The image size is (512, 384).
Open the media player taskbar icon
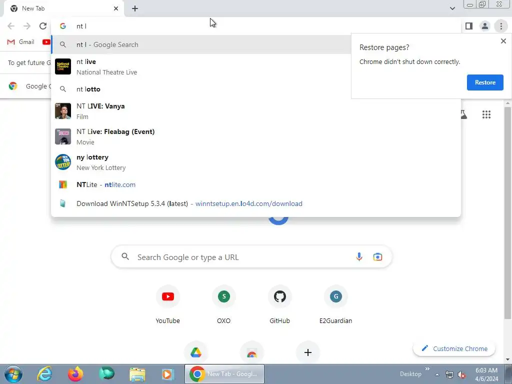point(168,374)
